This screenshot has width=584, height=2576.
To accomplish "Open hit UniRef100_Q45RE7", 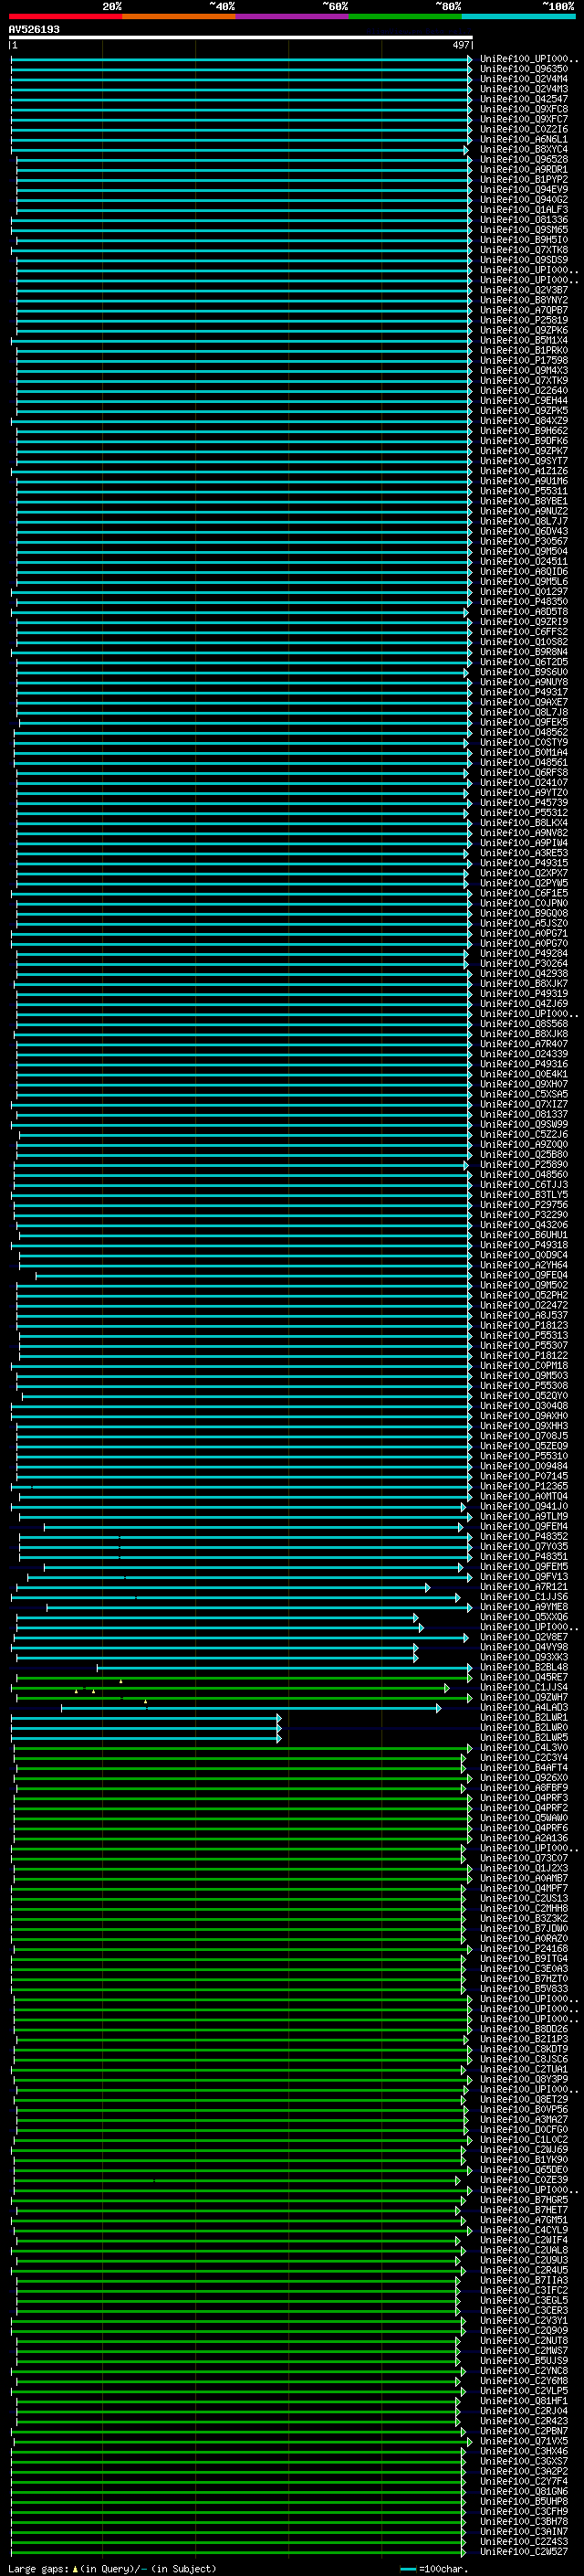I will coord(523,1677).
